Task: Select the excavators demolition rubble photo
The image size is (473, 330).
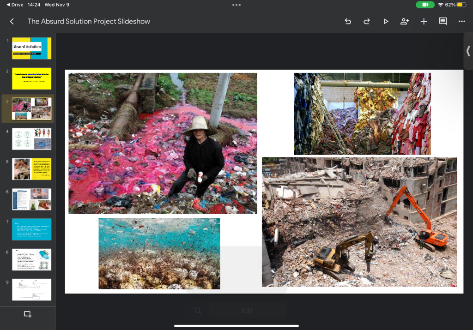Action: (359, 222)
